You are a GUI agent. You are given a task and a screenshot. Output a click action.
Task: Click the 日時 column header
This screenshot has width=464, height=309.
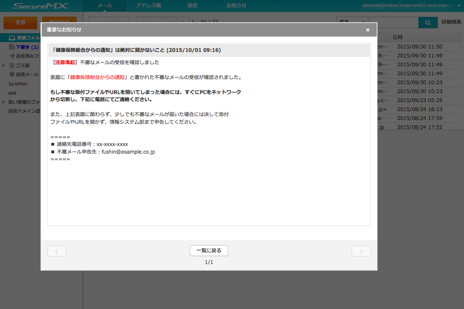coord(398,37)
